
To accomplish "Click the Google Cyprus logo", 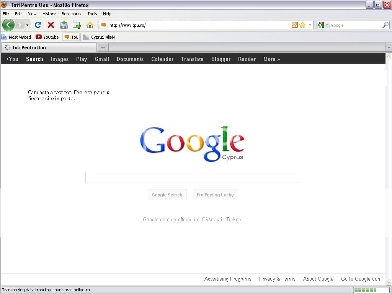I will click(192, 144).
